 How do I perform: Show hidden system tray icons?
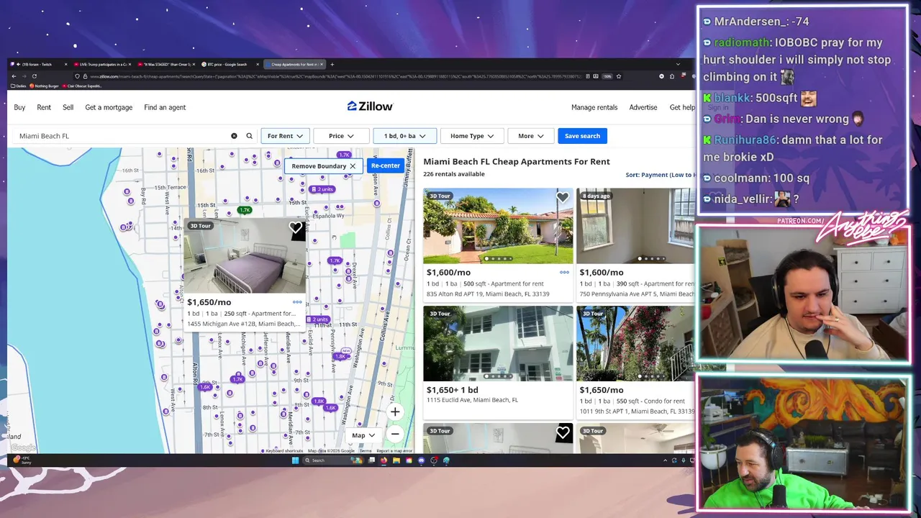[x=664, y=460]
